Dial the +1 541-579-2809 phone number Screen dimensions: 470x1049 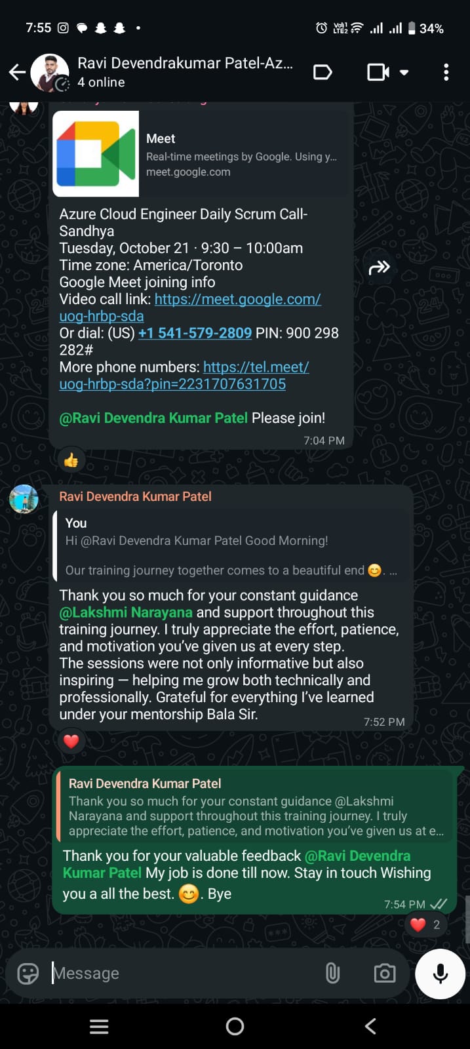pyautogui.click(x=195, y=333)
